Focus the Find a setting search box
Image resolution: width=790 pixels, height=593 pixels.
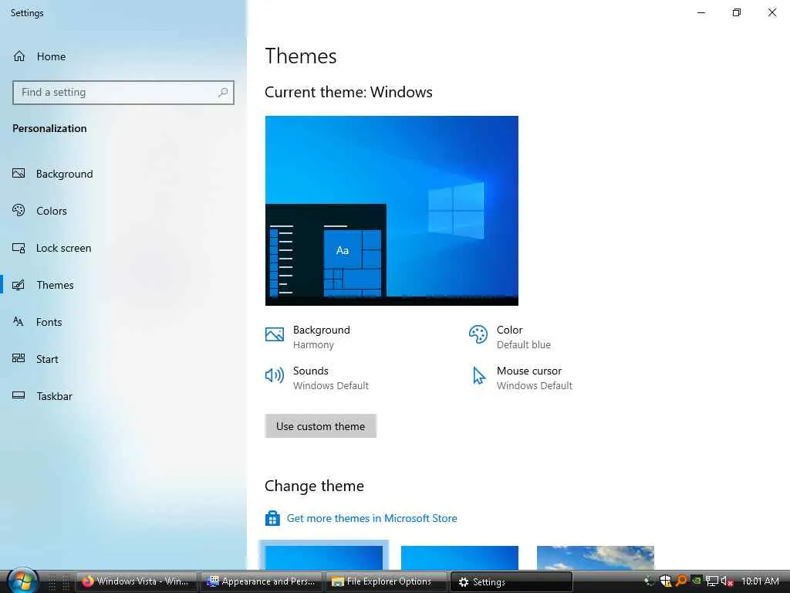point(123,93)
